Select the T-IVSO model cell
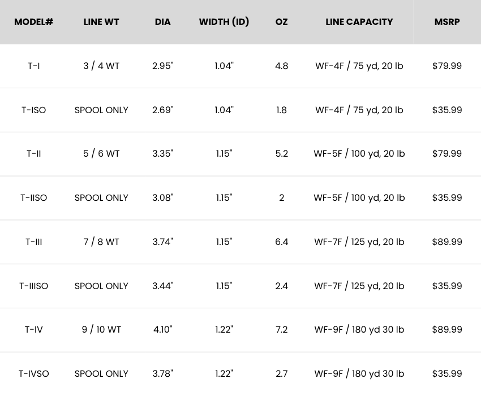Image resolution: width=481 pixels, height=396 pixels. 34,373
